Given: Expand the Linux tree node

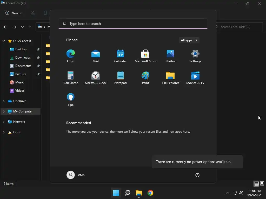Looking at the screenshot, I should coord(4,132).
